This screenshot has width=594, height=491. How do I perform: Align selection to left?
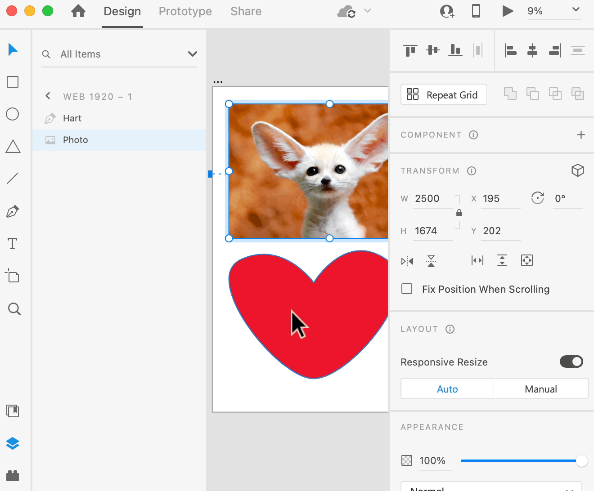(510, 50)
